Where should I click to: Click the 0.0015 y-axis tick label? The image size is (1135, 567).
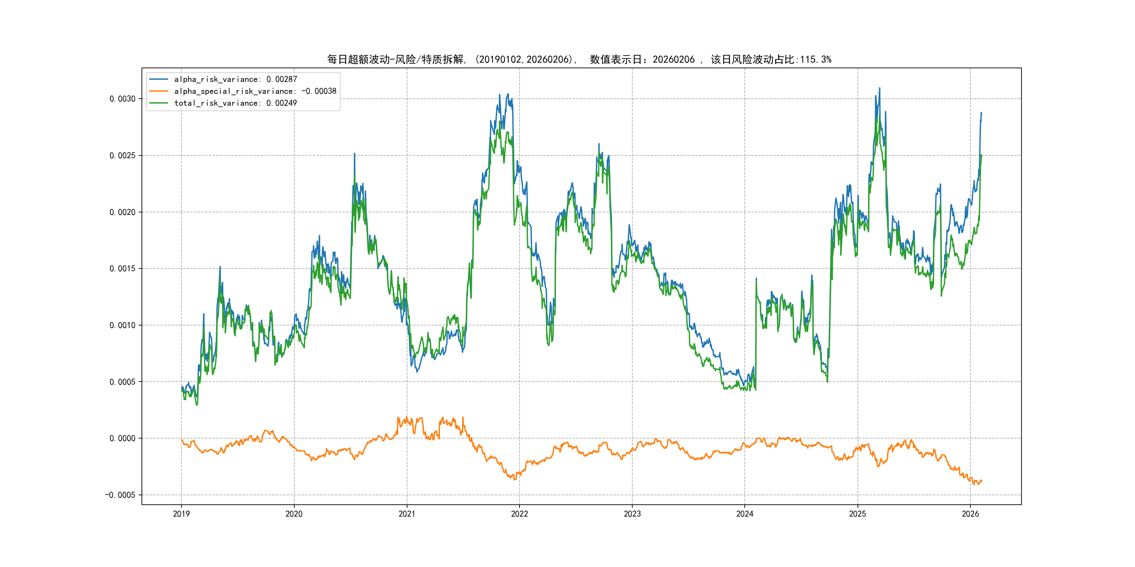[x=123, y=268]
